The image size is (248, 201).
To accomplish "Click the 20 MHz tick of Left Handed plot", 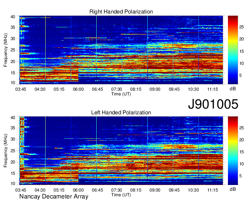I will (13, 162).
